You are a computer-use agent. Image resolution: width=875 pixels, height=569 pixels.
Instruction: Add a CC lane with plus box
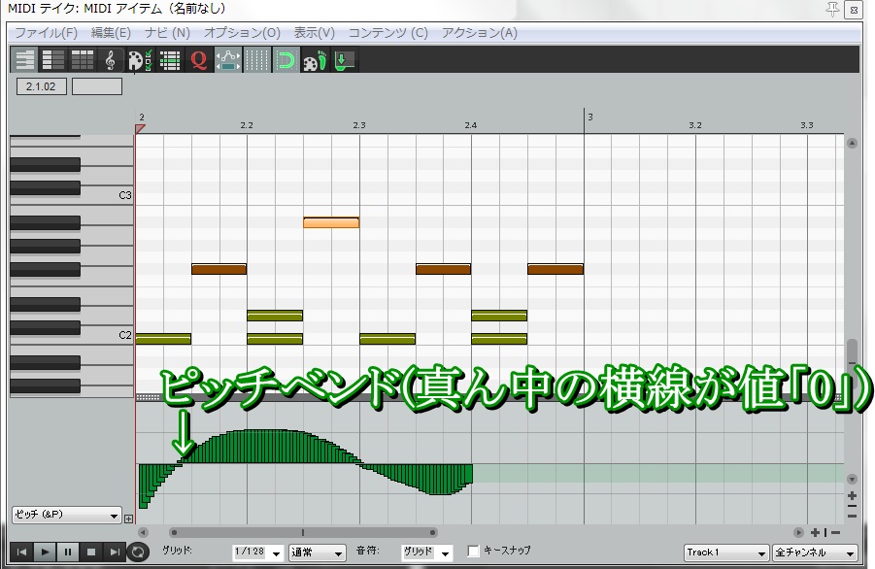(128, 519)
